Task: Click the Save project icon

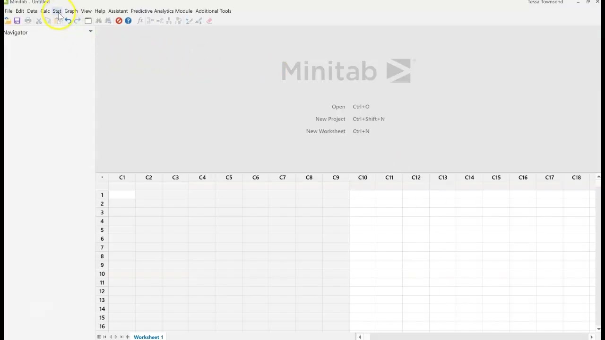Action: coord(17,21)
